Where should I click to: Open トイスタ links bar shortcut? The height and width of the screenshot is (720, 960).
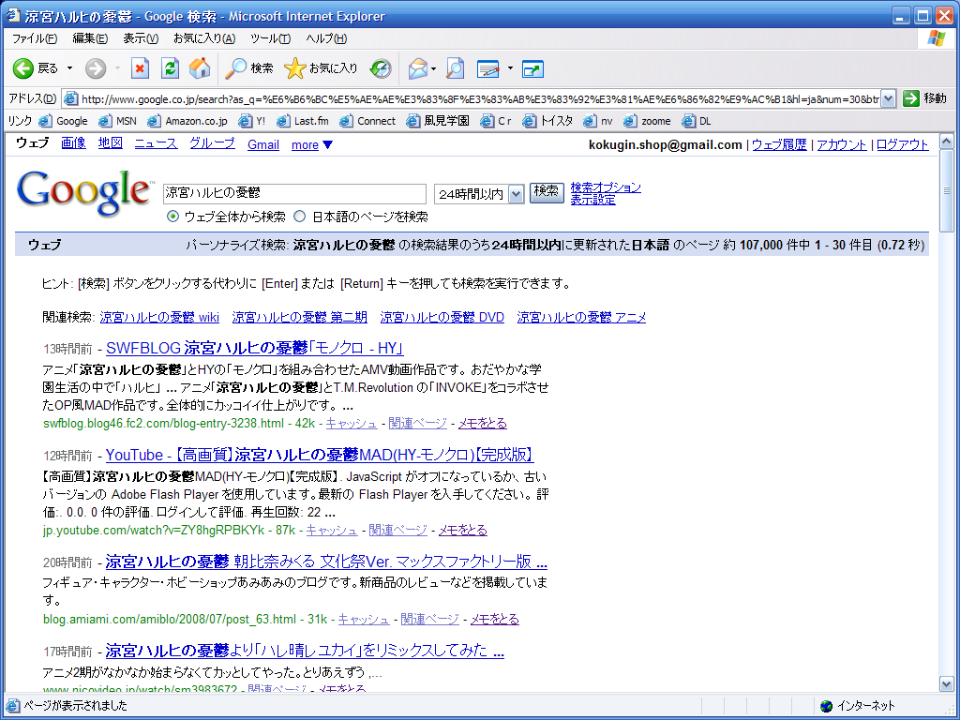tap(547, 121)
